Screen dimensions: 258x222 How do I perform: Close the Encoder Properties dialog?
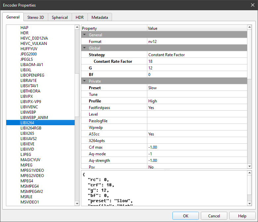[252, 5]
